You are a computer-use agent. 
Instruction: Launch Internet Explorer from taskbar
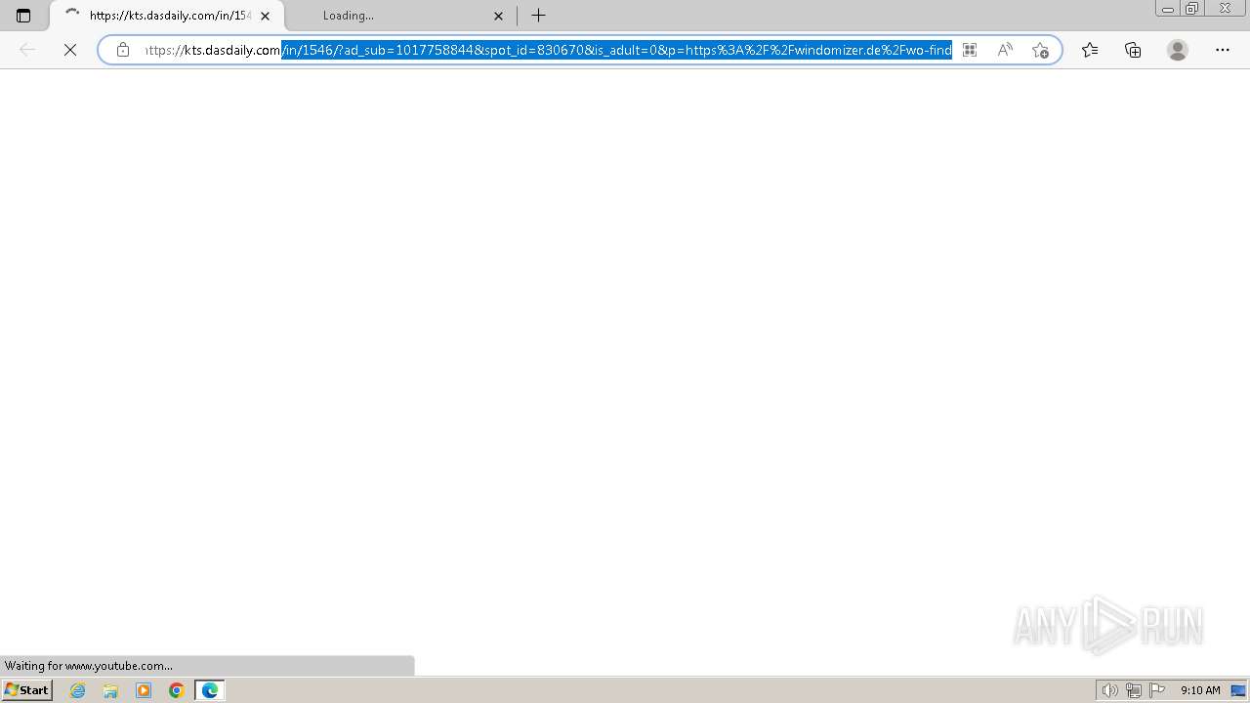tap(78, 690)
